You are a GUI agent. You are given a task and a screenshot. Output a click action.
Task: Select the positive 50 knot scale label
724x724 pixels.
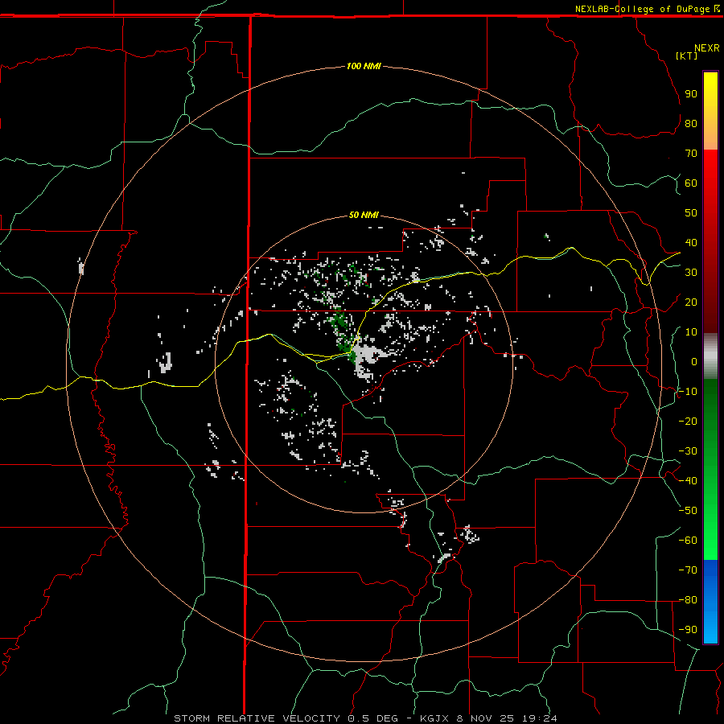[691, 213]
